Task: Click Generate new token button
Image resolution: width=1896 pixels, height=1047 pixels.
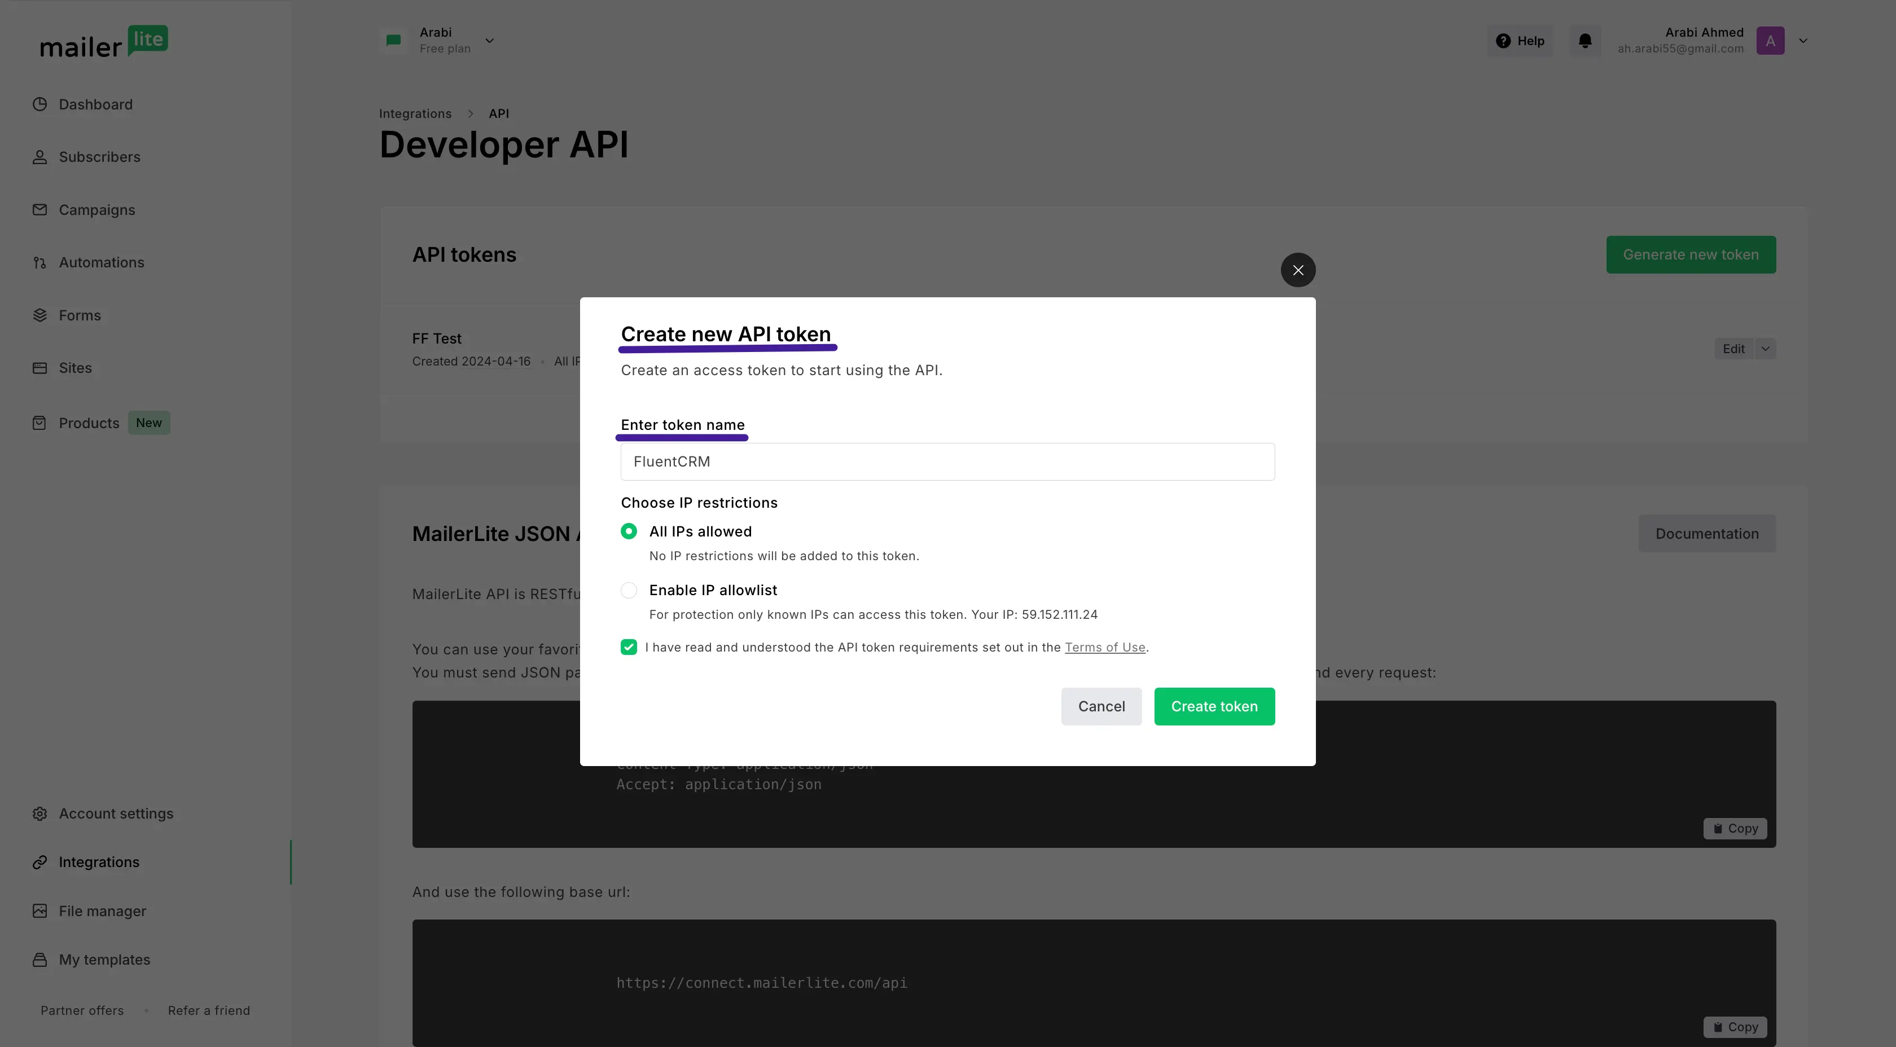Action: tap(1691, 254)
